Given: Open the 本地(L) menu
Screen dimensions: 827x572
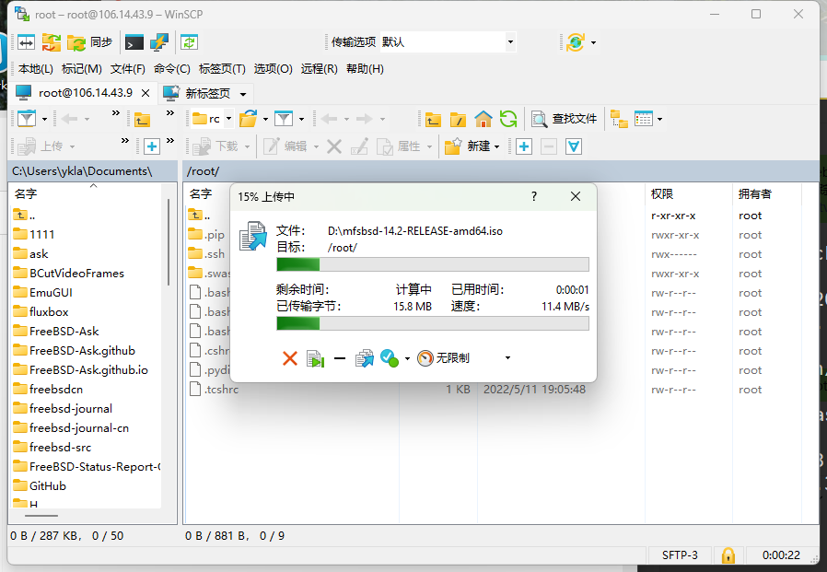Looking at the screenshot, I should tap(36, 68).
